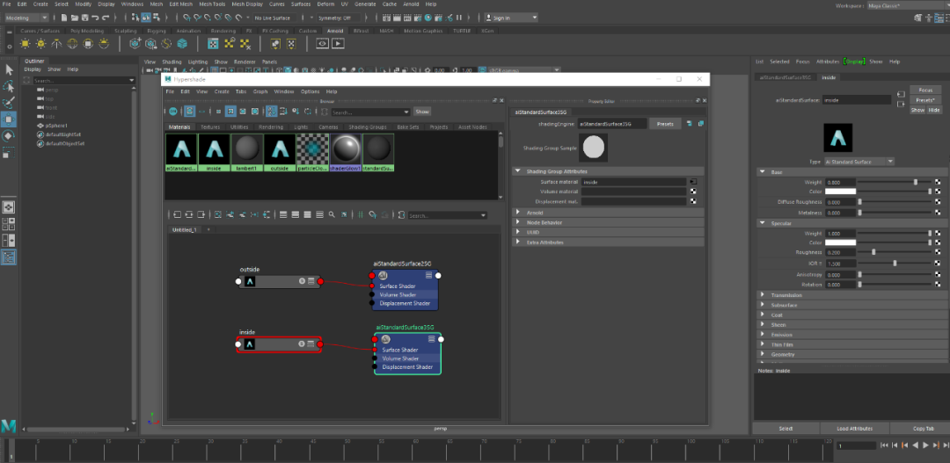
Task: Click the go-to-input icon beside the aiStandardSurface name
Action: pyautogui.click(x=901, y=95)
